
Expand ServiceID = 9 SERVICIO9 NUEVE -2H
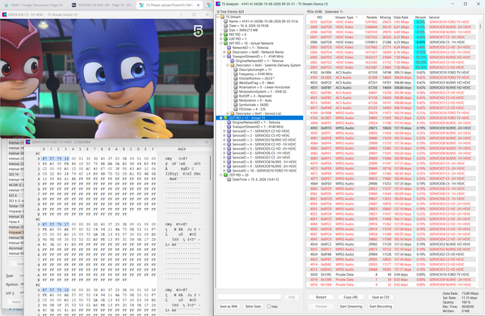224,166
